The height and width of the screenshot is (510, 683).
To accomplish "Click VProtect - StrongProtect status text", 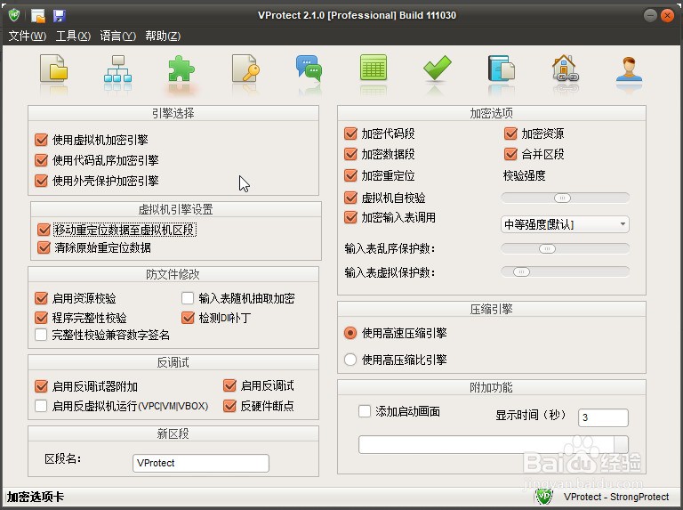I will click(x=616, y=497).
